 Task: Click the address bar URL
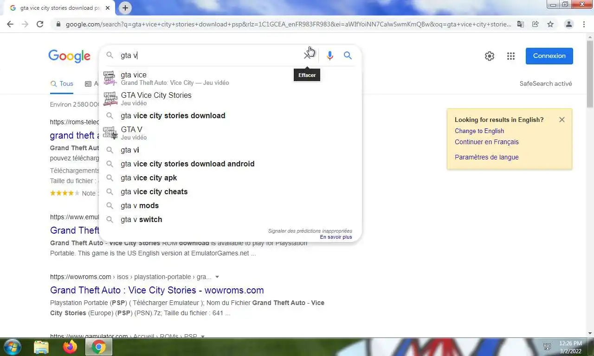coord(288,24)
